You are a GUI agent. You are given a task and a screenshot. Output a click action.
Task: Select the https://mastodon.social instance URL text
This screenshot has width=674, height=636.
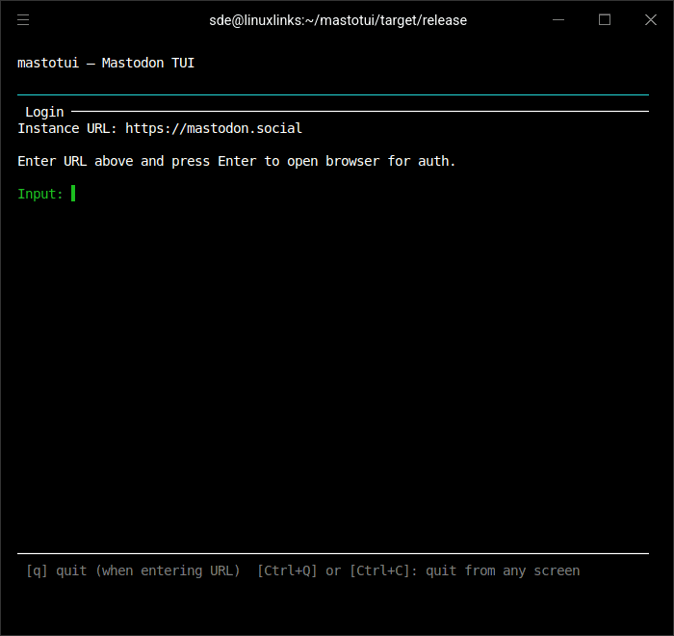214,128
